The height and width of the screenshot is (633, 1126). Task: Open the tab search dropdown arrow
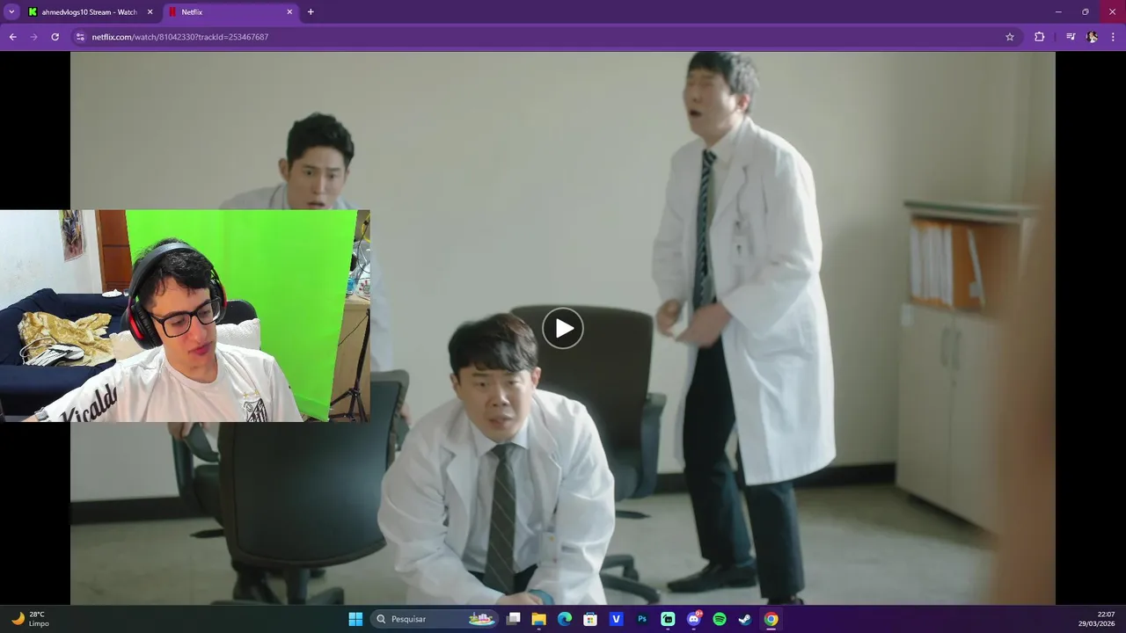pos(11,12)
